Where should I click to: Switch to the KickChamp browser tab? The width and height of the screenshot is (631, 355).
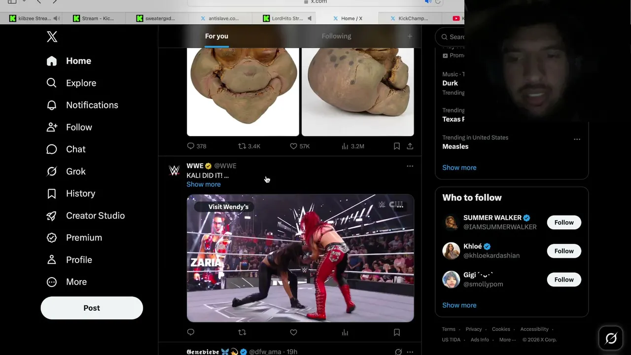[x=409, y=18]
